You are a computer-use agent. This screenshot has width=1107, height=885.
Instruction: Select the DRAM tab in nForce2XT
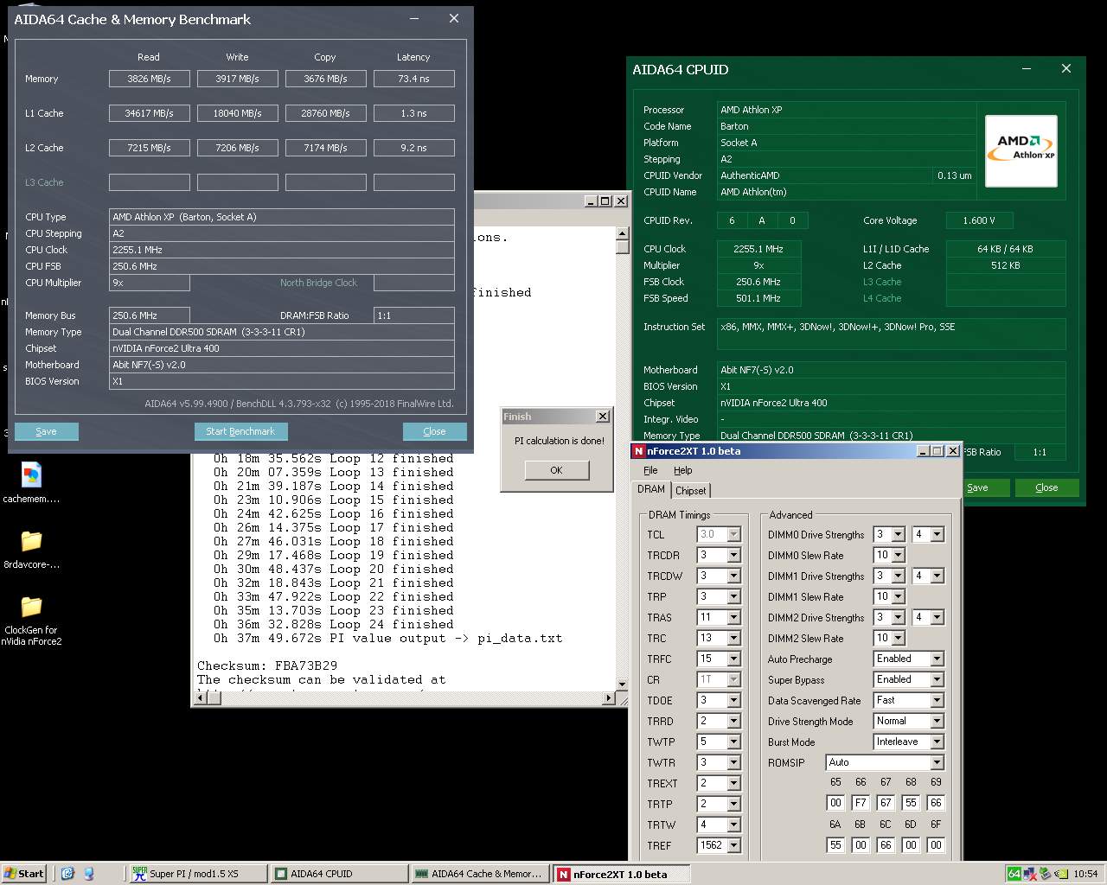[651, 489]
